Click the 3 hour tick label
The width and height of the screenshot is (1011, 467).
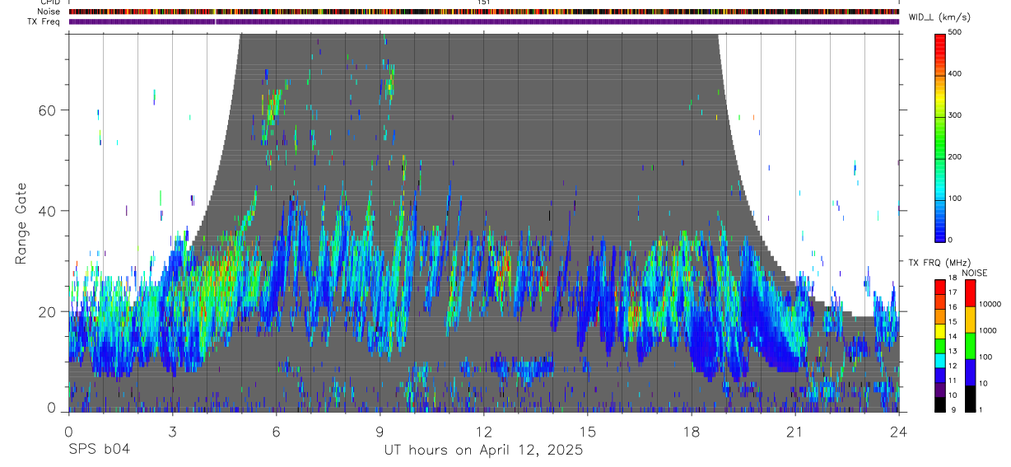tap(172, 432)
